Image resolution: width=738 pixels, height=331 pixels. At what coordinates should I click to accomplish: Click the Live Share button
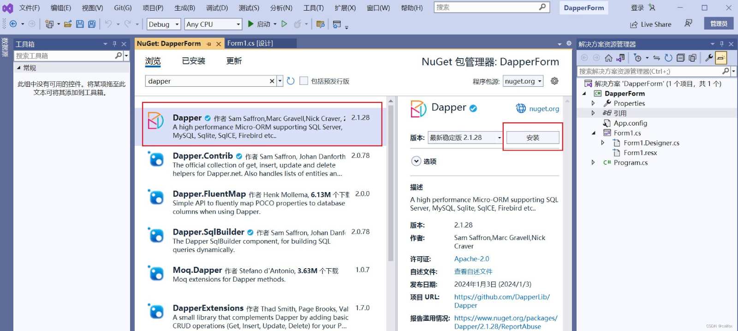[x=650, y=24]
